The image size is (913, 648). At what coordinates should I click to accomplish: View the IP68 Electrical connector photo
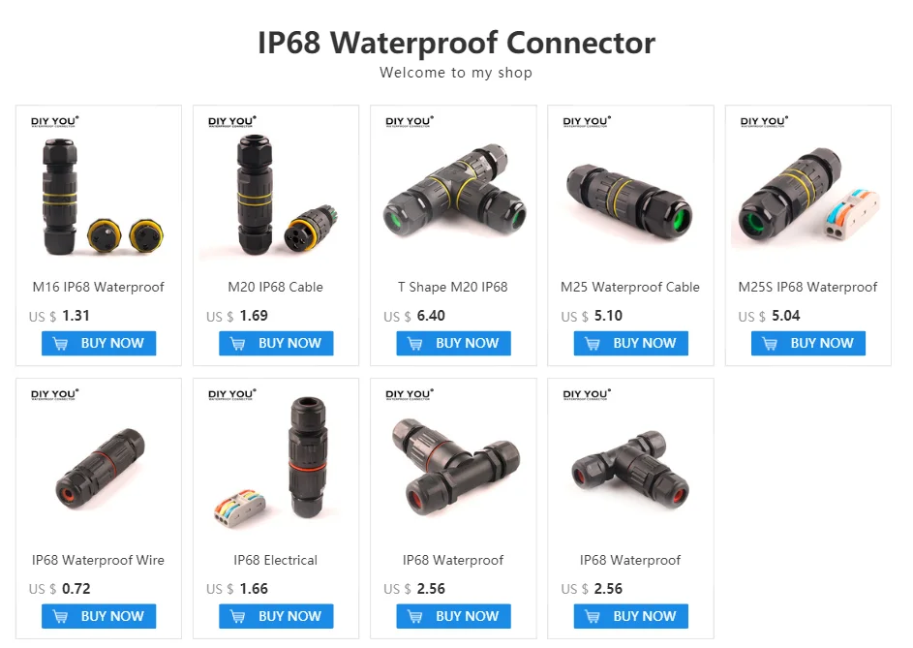276,462
